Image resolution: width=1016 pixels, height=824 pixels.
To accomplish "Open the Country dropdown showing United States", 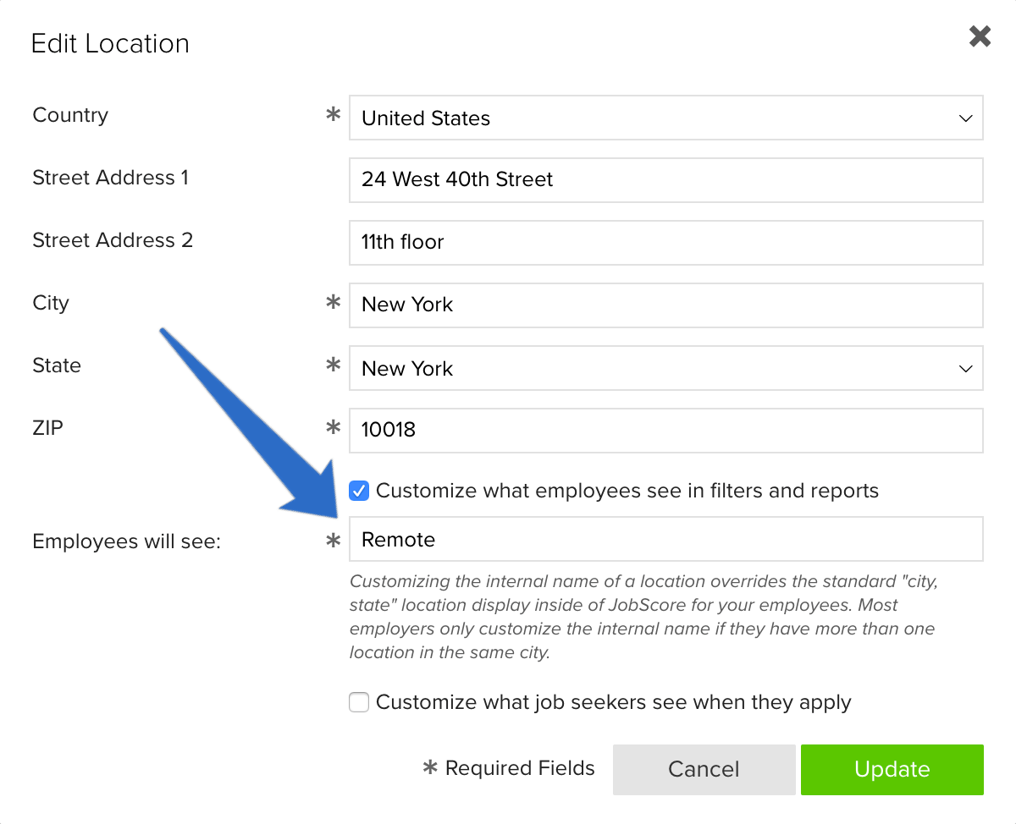I will point(665,118).
